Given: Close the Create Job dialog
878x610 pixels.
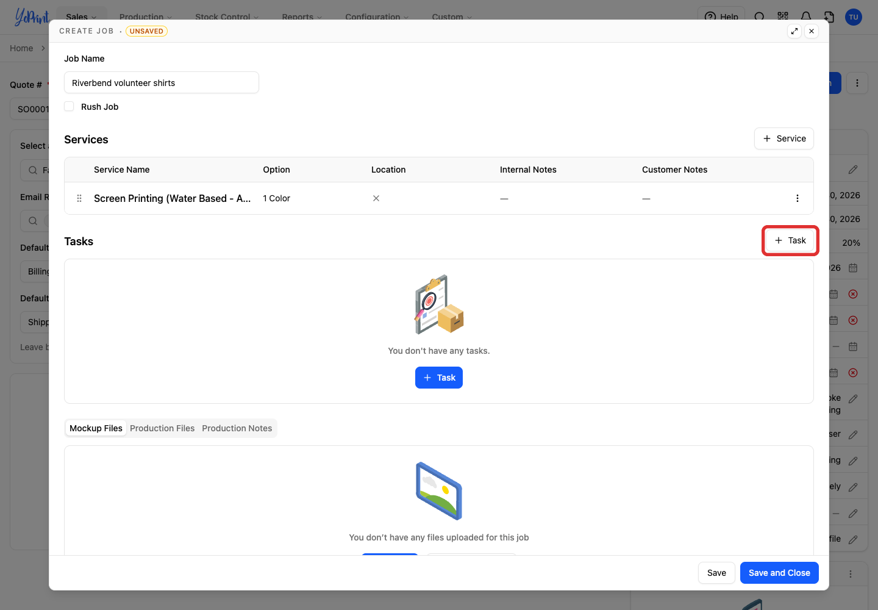Looking at the screenshot, I should [812, 31].
